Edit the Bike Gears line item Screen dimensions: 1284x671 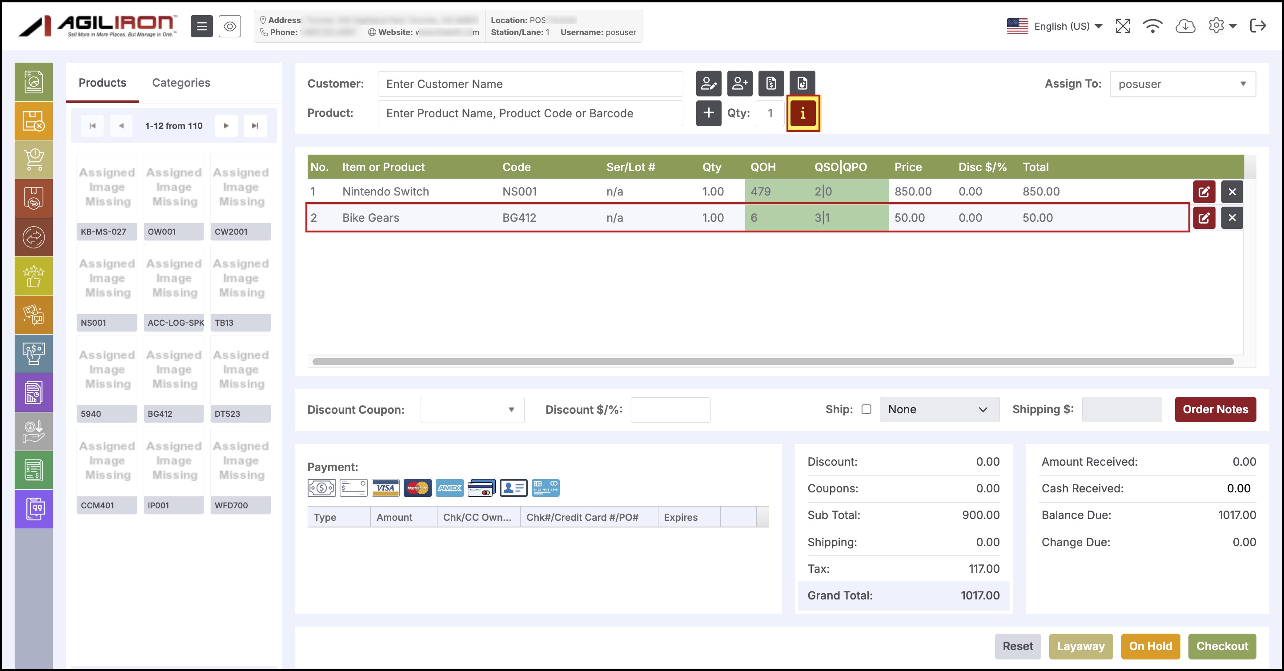(1204, 218)
